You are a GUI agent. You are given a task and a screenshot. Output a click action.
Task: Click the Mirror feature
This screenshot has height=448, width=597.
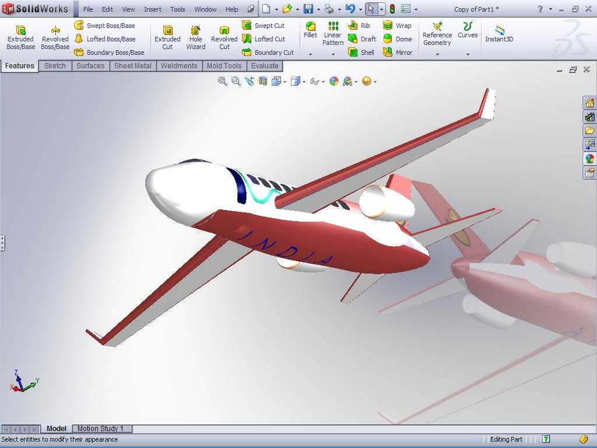pos(398,52)
